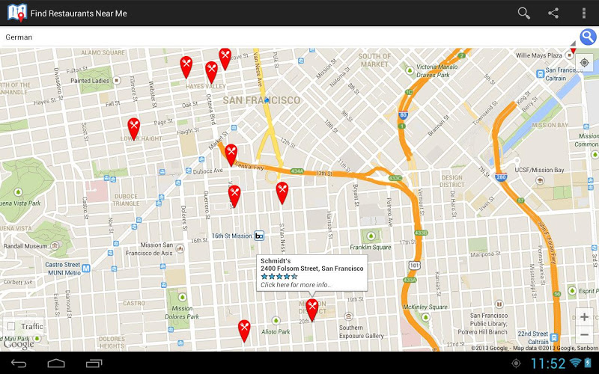Tap the Victoria Manalo Draves Park marker
Screen dimensions: 599x374
410,70
